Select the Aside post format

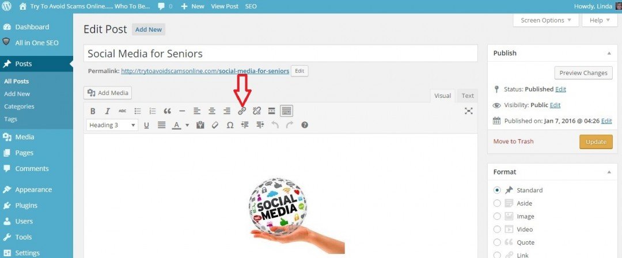[497, 203]
